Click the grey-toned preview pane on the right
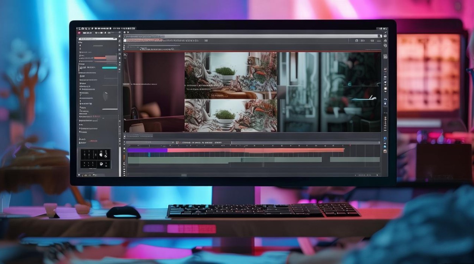Viewport: 474px width, 264px height. (x=329, y=92)
